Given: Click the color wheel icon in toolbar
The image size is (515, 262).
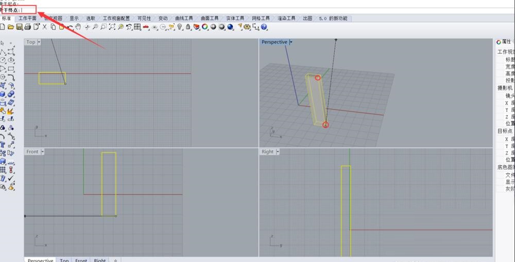Looking at the screenshot, I should 204,27.
